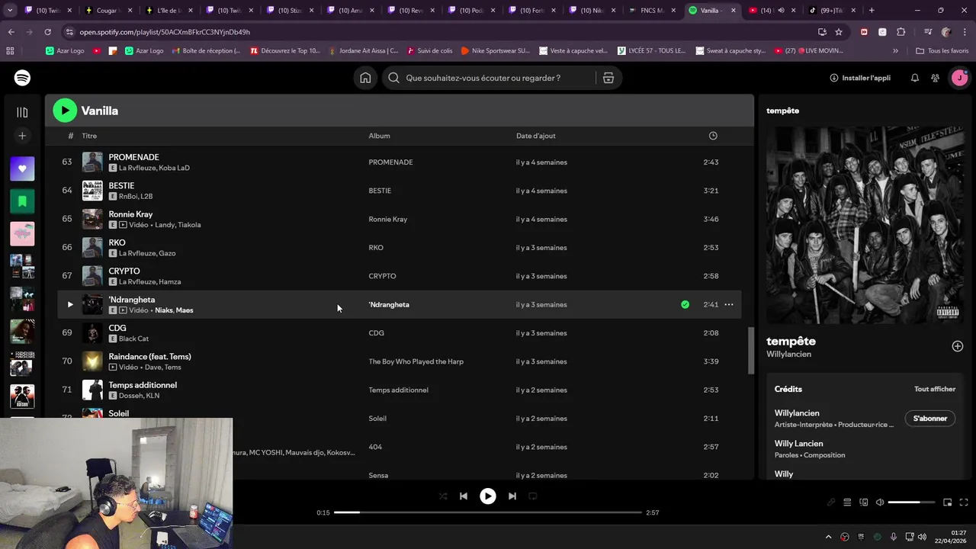Seek on the song progress bar
The height and width of the screenshot is (549, 976).
point(488,512)
